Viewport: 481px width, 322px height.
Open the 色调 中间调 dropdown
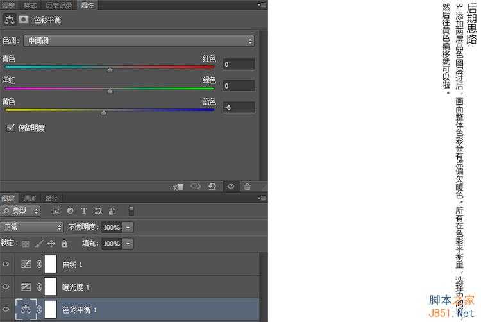(139, 41)
